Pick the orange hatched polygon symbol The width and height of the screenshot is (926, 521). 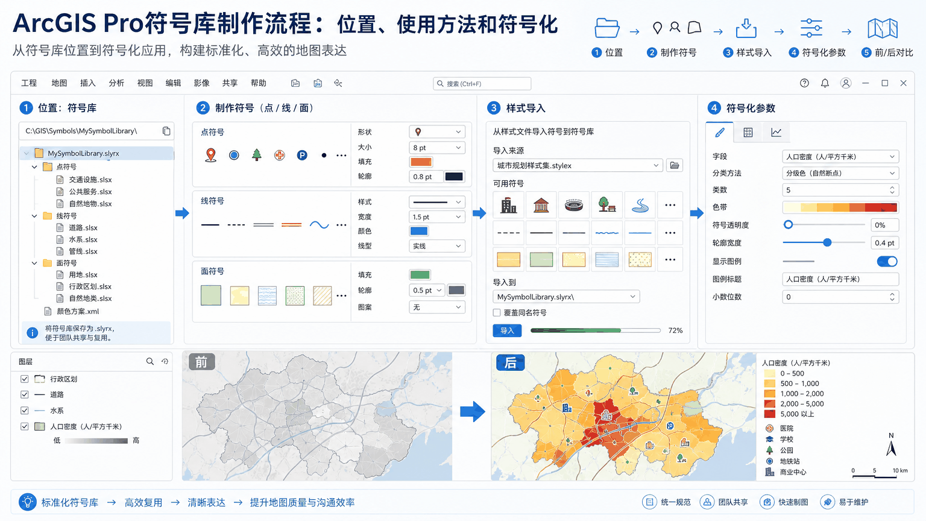(x=323, y=295)
